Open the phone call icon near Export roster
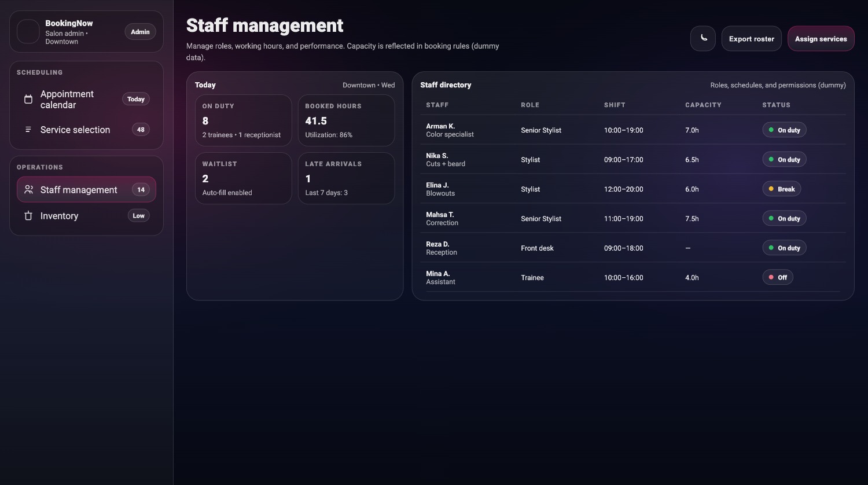This screenshot has height=485, width=868. coord(703,38)
